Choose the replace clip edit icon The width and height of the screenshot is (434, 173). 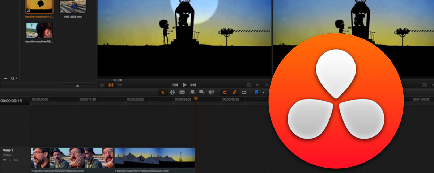coord(212,92)
